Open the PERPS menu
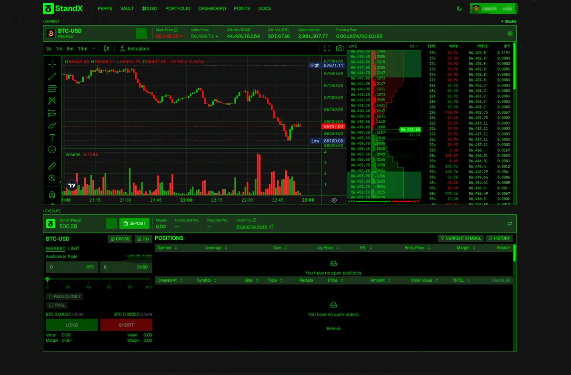The width and height of the screenshot is (571, 375). 105,9
